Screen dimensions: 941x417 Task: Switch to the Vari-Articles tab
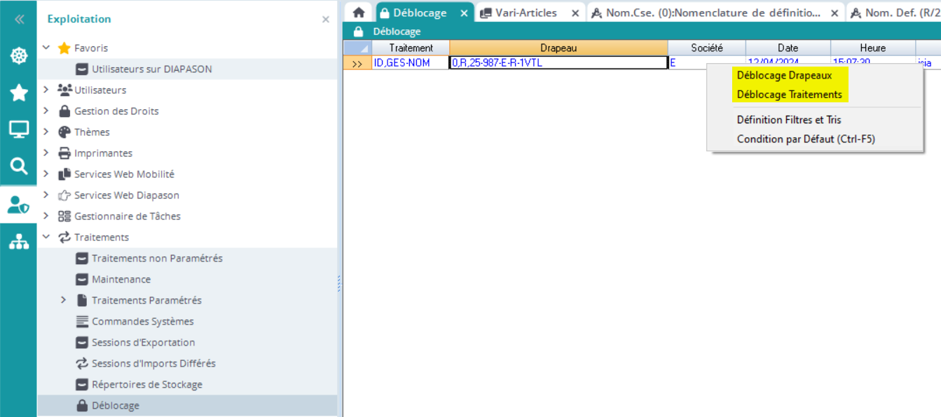point(526,13)
